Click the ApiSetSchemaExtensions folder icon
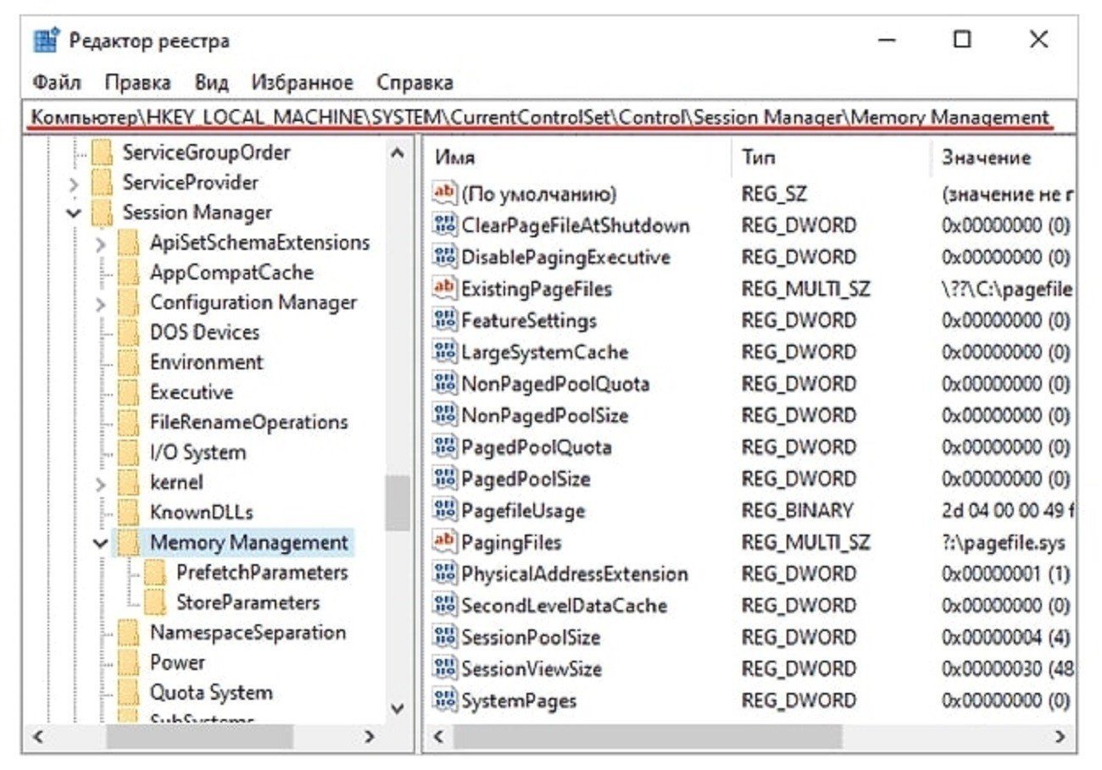Viewport: 1102px width, 770px height. click(128, 243)
